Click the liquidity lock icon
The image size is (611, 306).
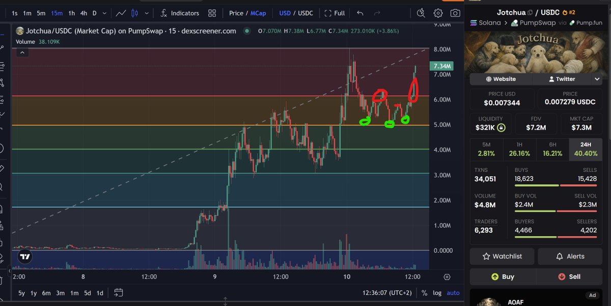click(502, 127)
